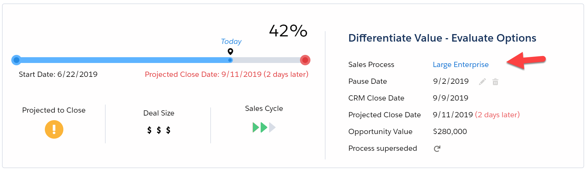Click the Start Date 6/22/2019 label

pos(58,74)
